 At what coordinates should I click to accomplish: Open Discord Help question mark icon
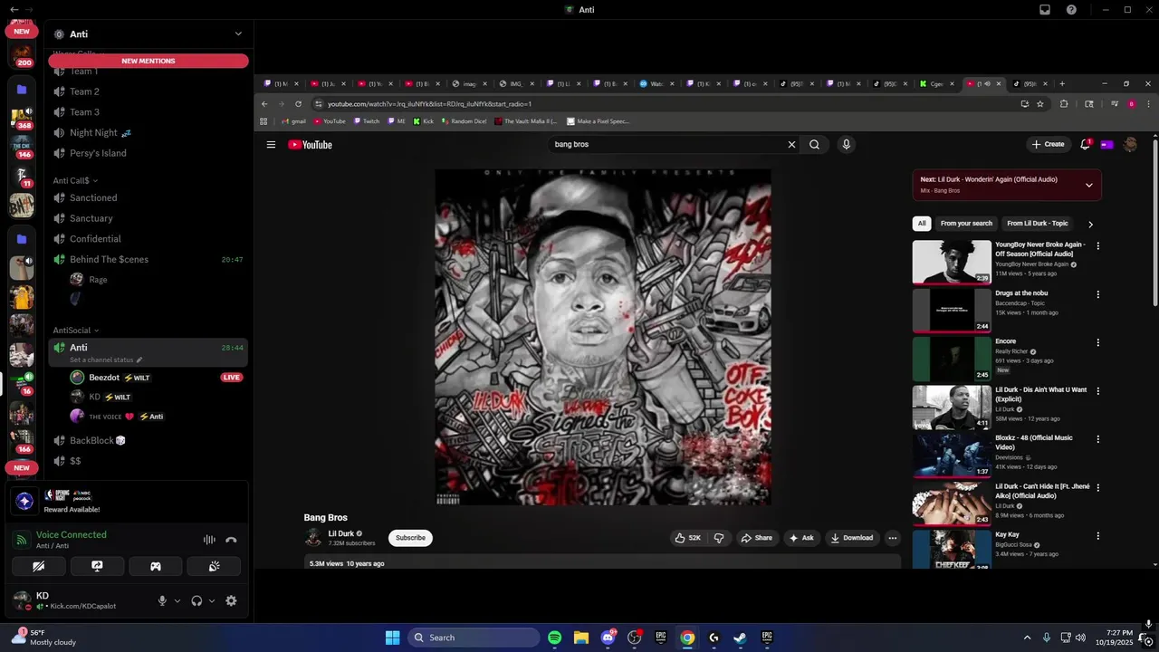[1071, 10]
